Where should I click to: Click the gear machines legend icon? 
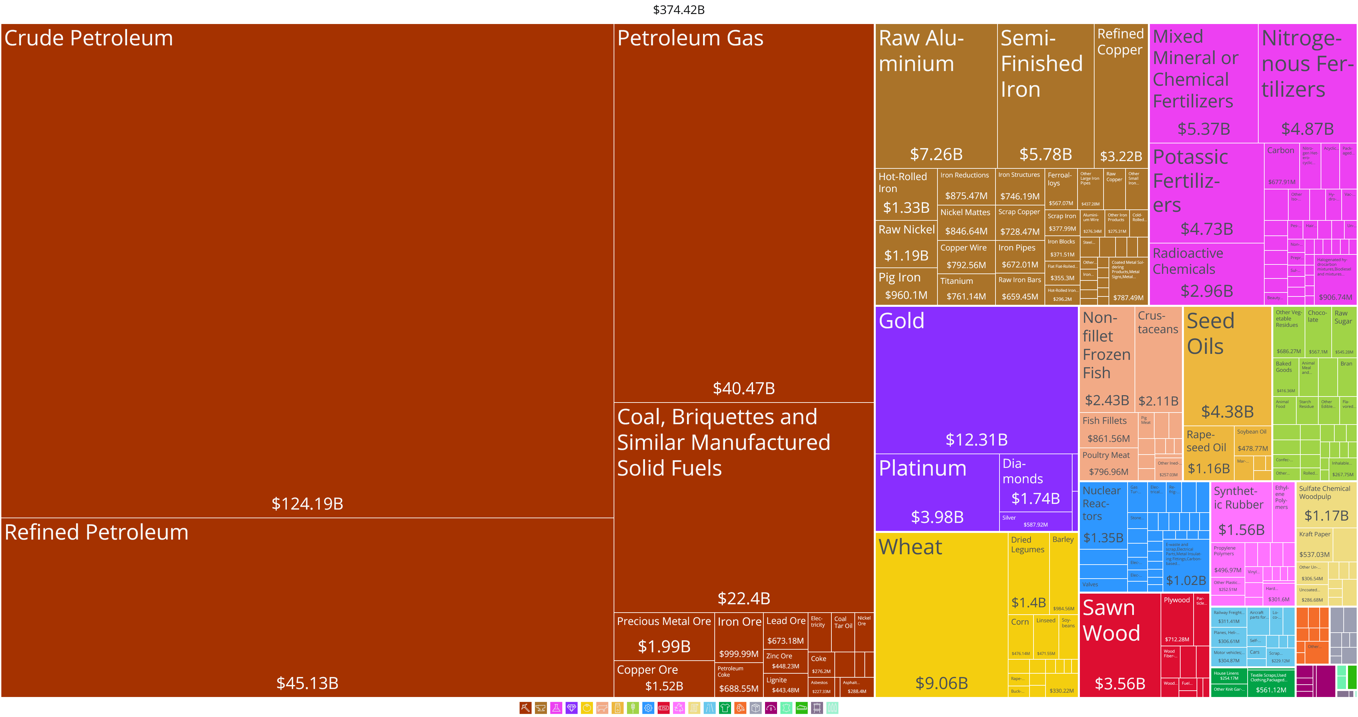coord(648,708)
